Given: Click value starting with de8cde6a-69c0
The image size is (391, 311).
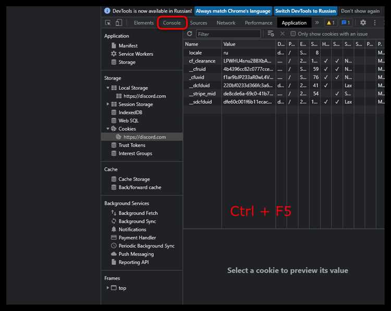Looking at the screenshot, I should (248, 93).
